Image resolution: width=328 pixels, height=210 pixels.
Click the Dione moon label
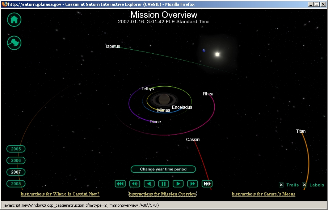pos(155,122)
